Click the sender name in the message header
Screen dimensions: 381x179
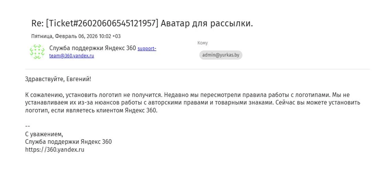[x=92, y=48]
